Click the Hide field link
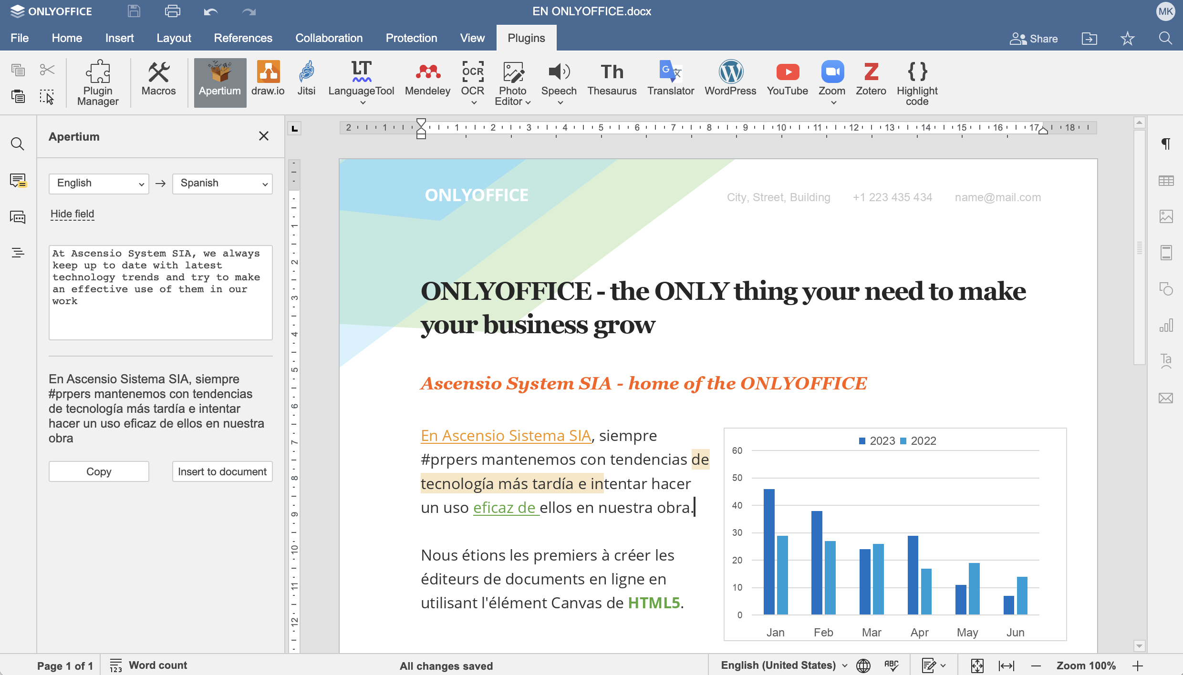The image size is (1183, 675). (x=73, y=214)
